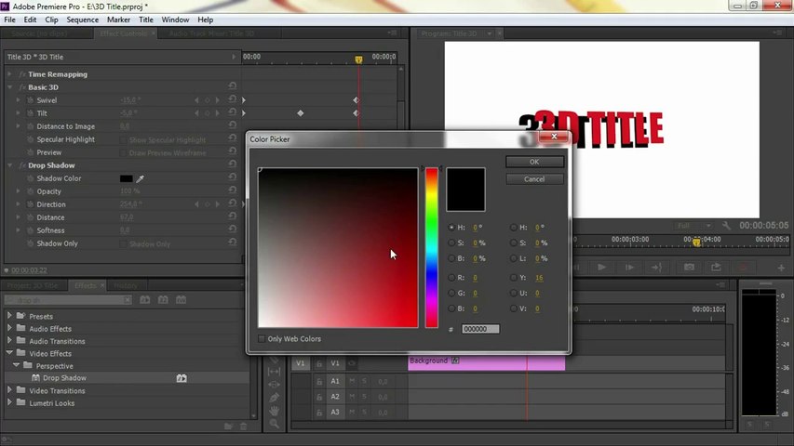Click the hex color input field
Image resolution: width=794 pixels, height=446 pixels.
(480, 329)
